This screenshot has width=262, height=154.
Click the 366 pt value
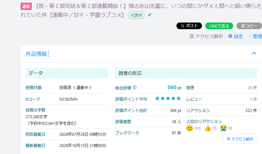point(175,111)
